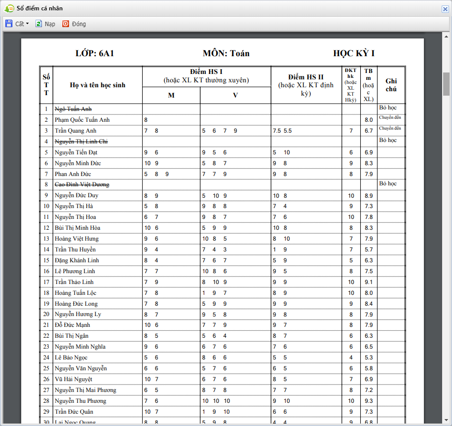This screenshot has width=452, height=426.
Task: Select the name Hoàng Đức Long
Action: [x=76, y=304]
